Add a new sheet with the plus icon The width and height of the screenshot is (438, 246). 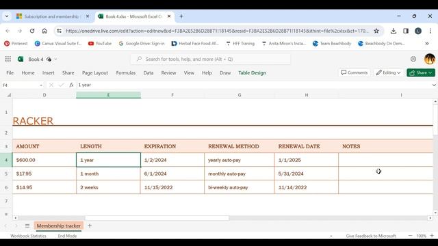tap(90, 225)
